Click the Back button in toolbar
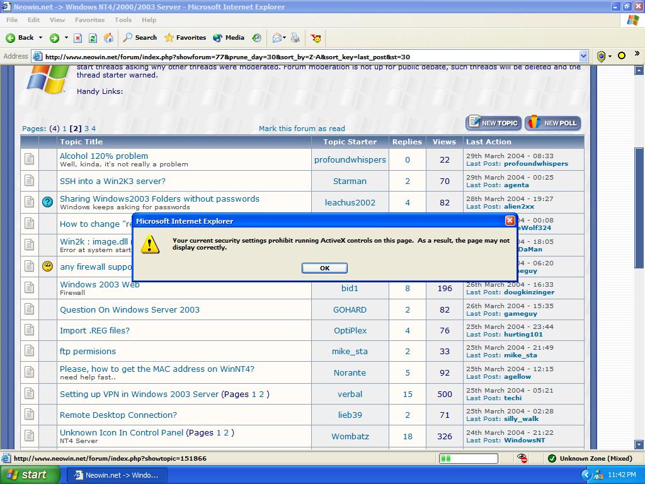The width and height of the screenshot is (645, 484). pyautogui.click(x=20, y=38)
